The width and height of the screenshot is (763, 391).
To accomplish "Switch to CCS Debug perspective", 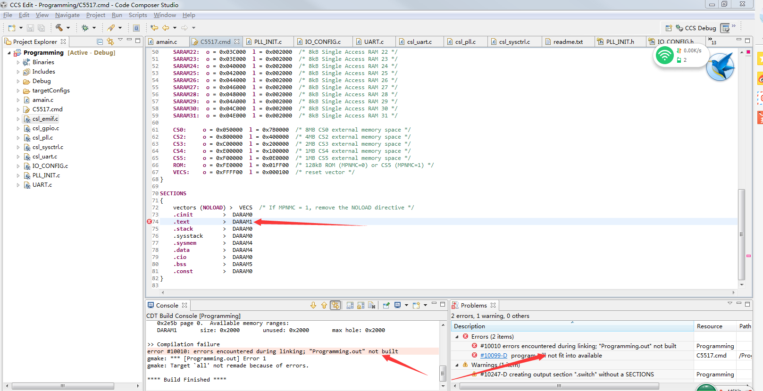I will click(x=696, y=28).
